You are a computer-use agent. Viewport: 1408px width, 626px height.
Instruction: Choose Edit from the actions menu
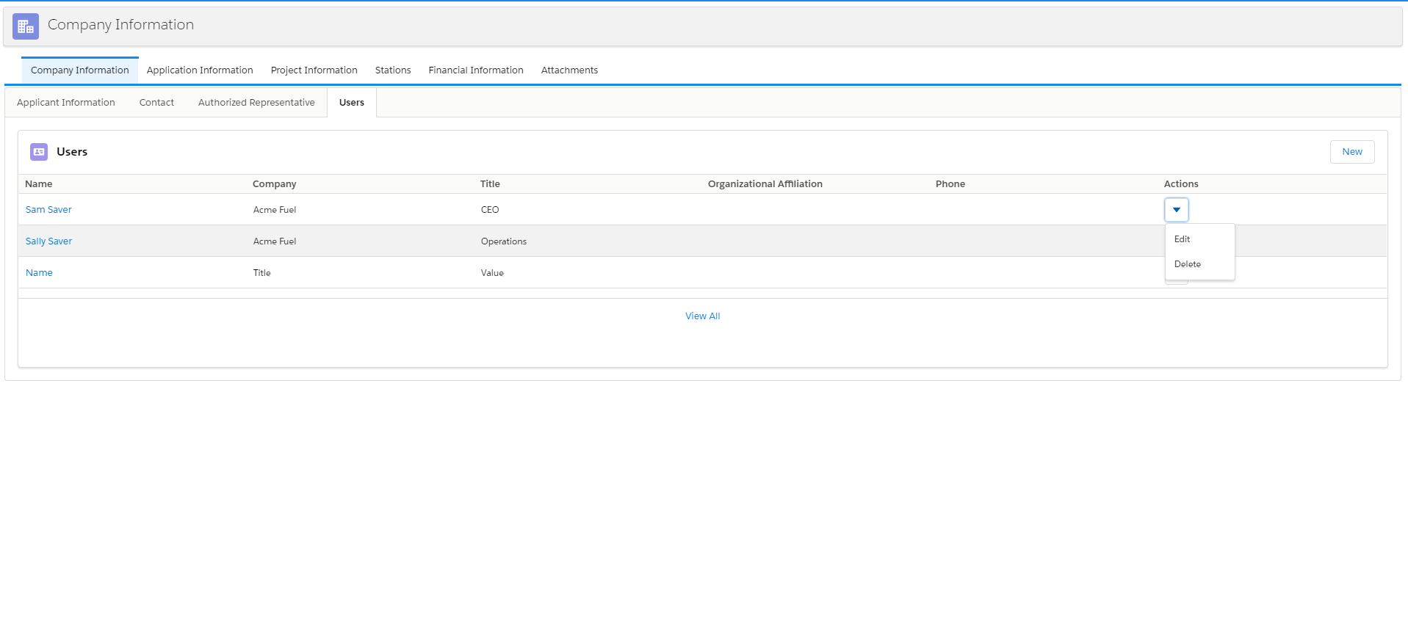(1182, 239)
